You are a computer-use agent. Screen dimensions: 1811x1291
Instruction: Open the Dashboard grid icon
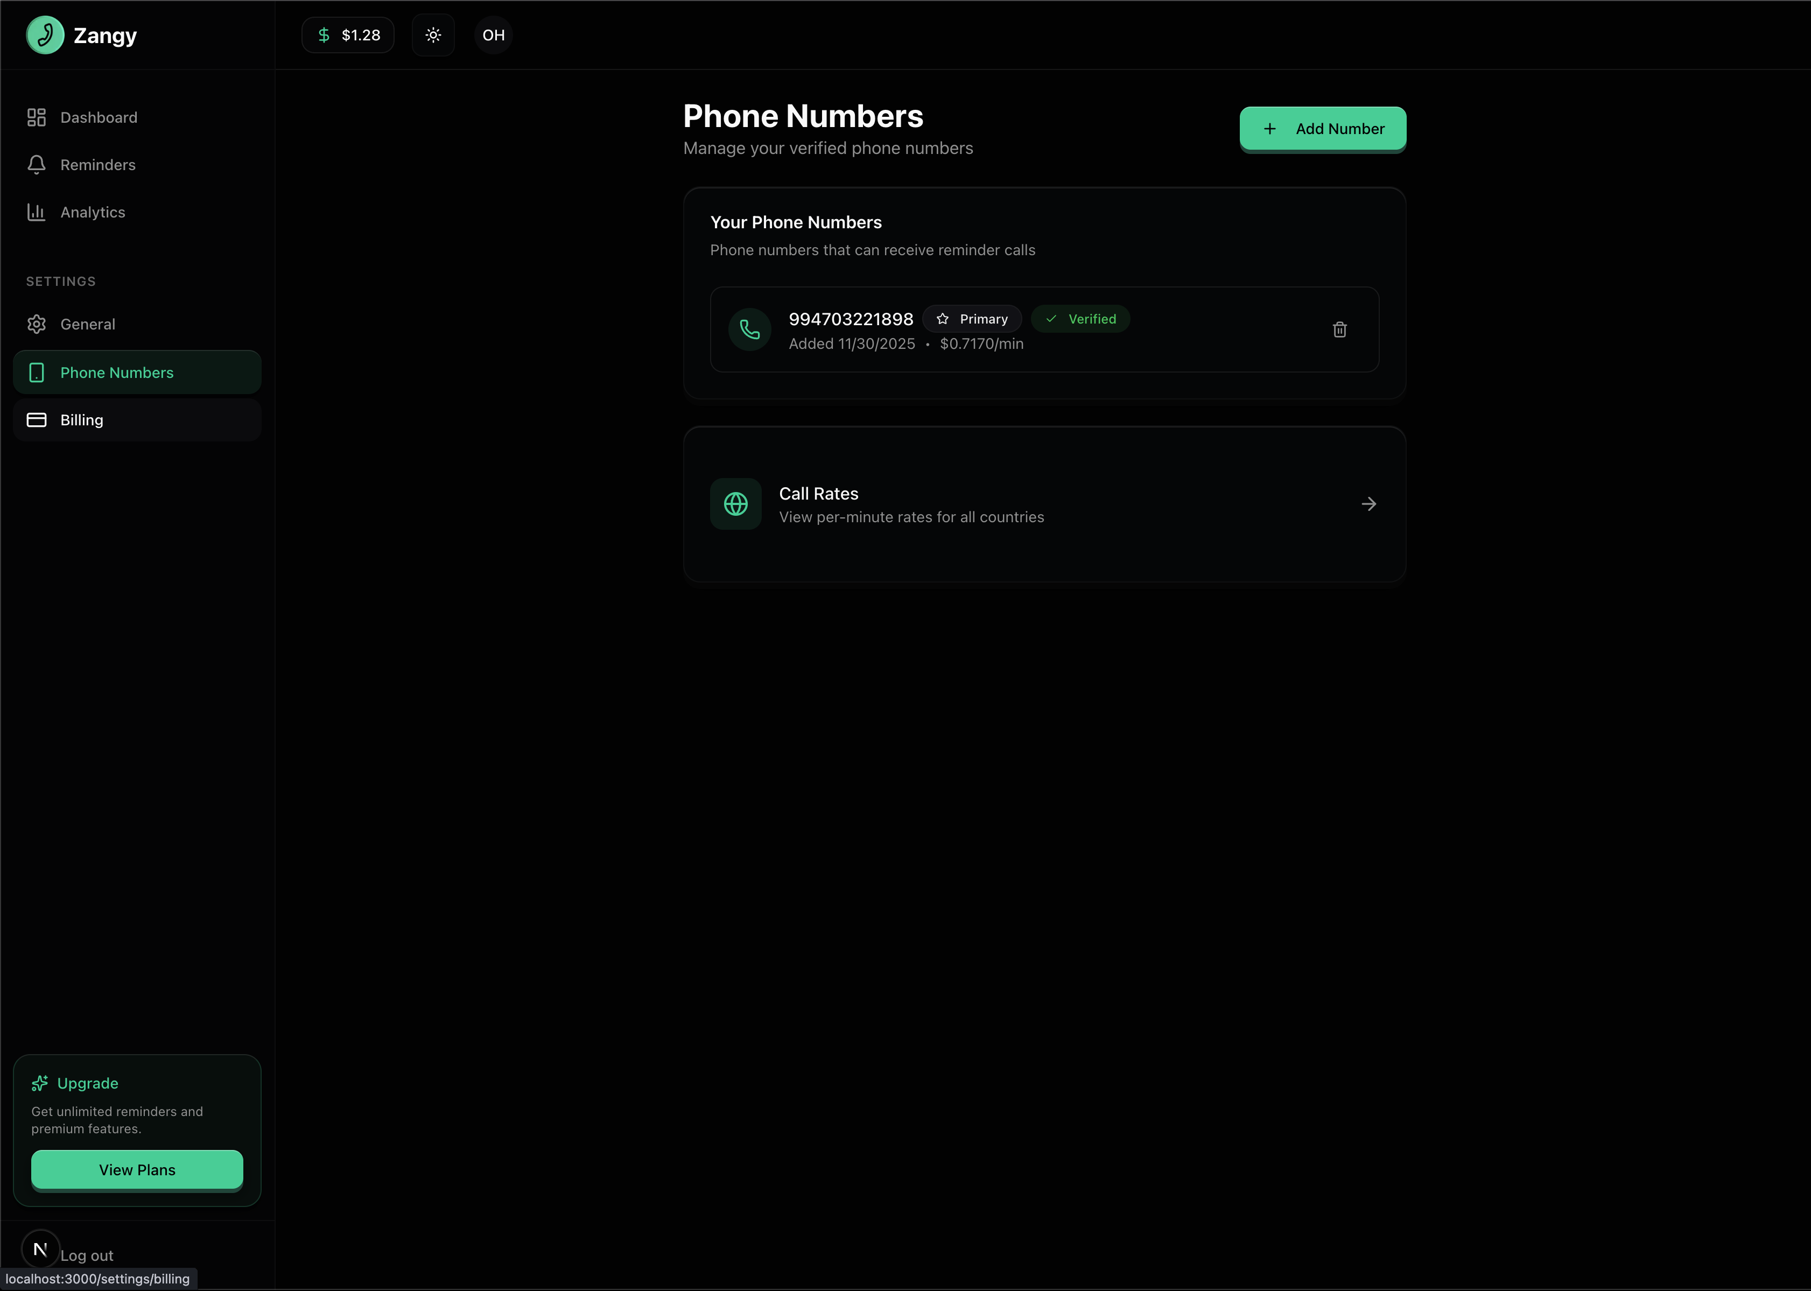click(37, 117)
